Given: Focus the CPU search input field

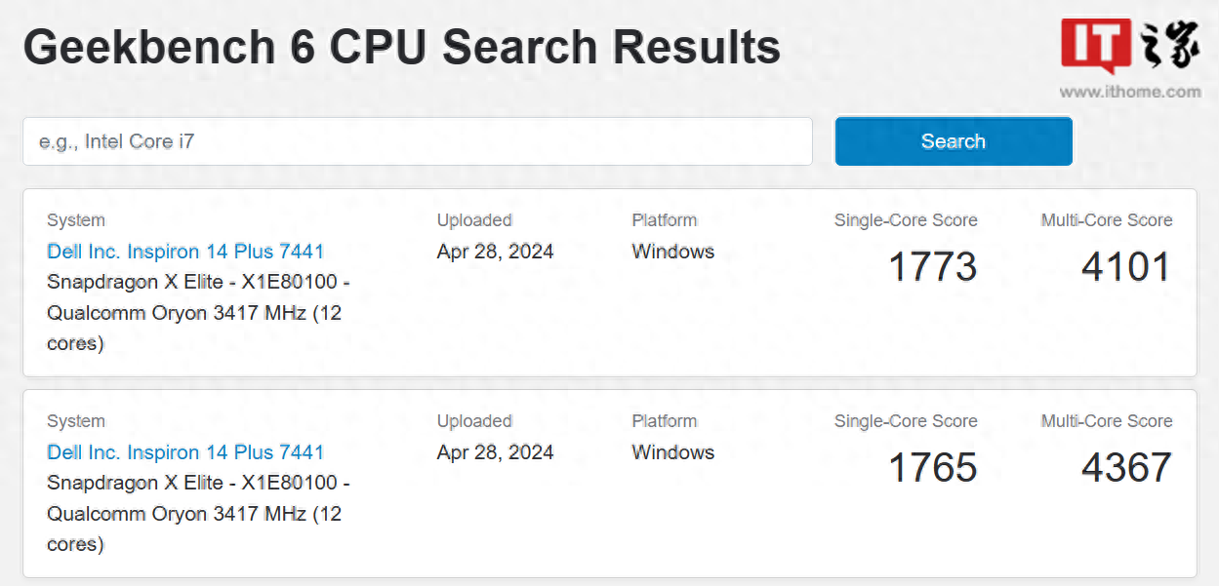Looking at the screenshot, I should tap(418, 141).
